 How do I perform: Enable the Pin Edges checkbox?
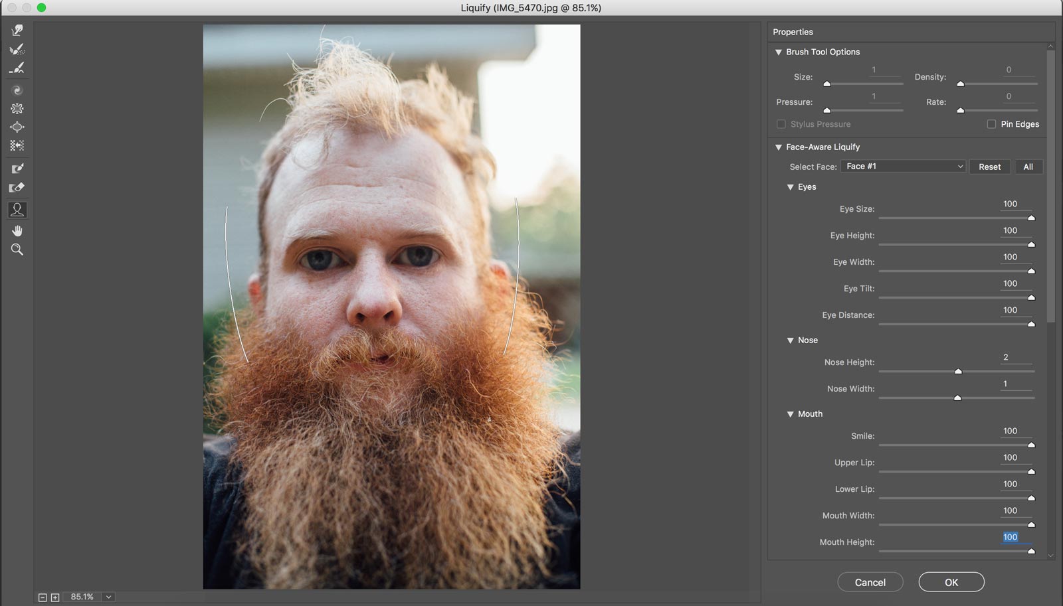tap(991, 124)
